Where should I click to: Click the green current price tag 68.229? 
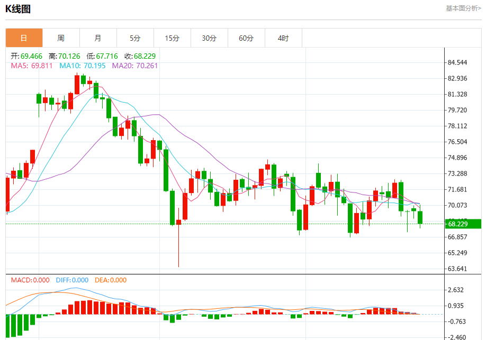tap(463, 224)
